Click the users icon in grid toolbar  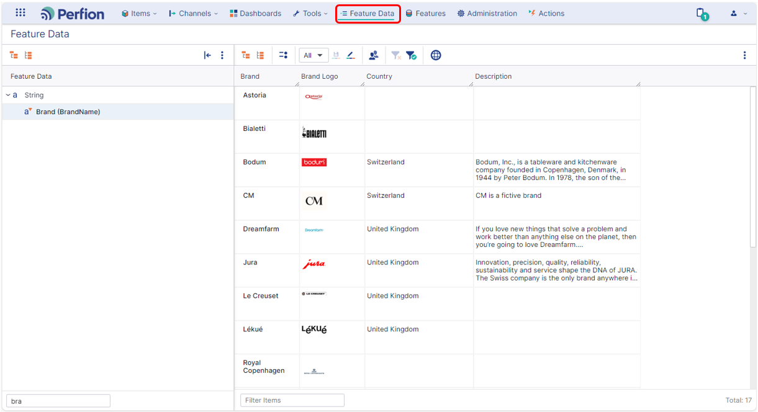click(x=373, y=55)
